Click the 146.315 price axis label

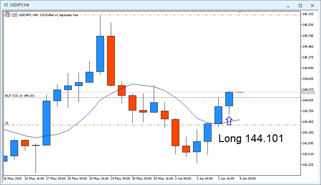[308, 14]
